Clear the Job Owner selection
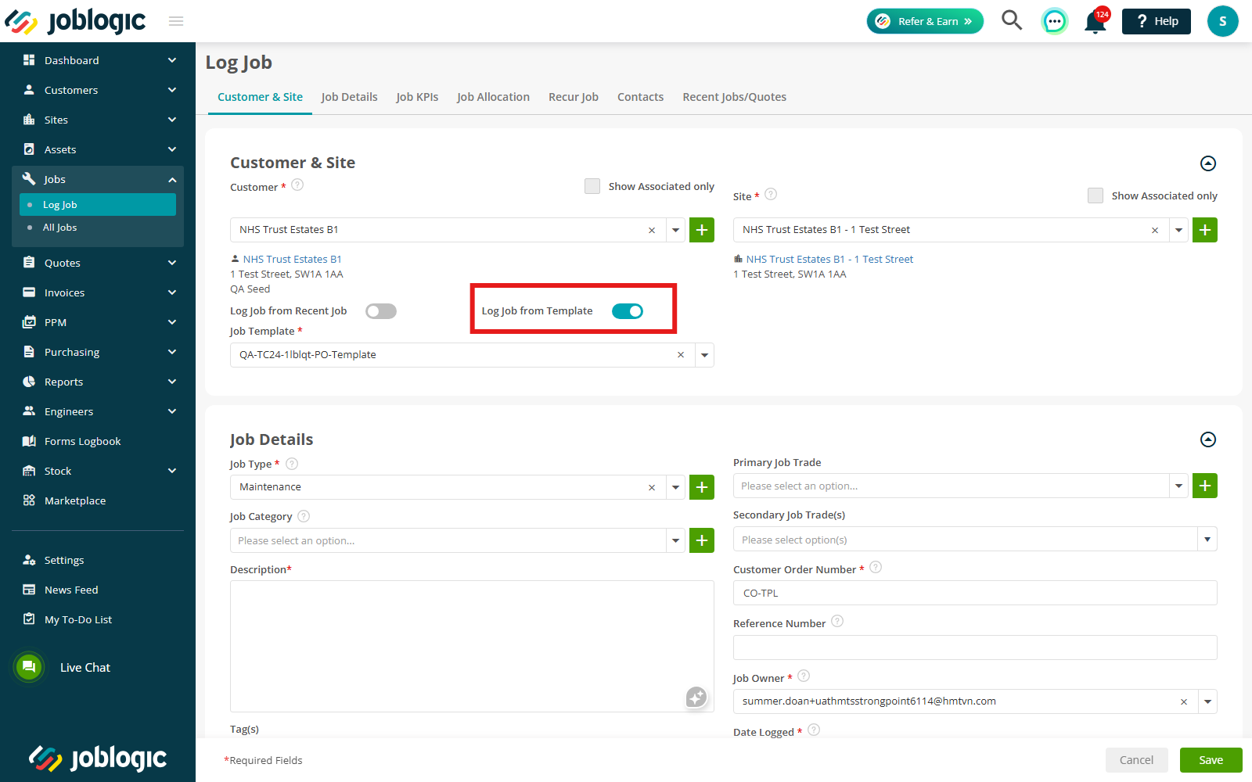This screenshot has height=782, width=1252. 1184,701
